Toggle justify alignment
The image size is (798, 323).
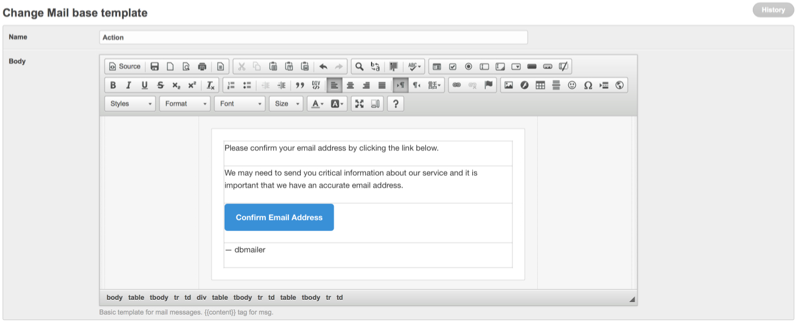(x=382, y=85)
